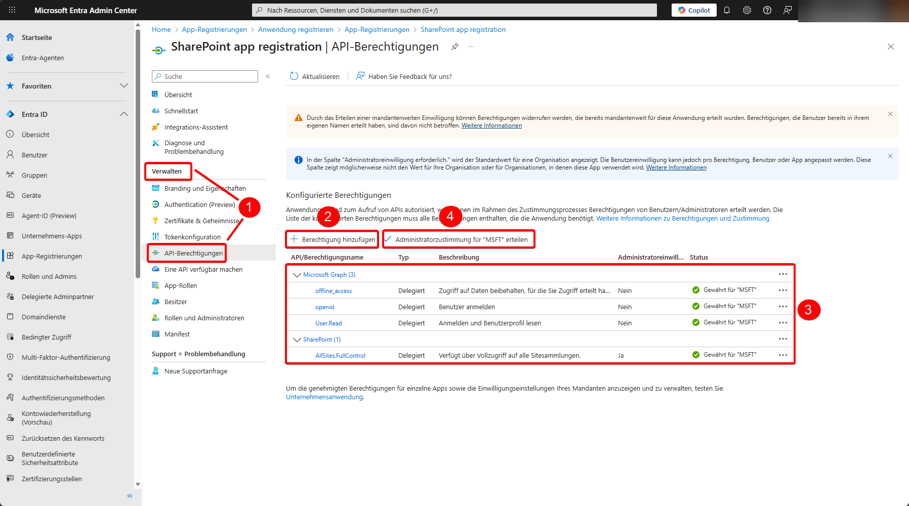The height and width of the screenshot is (506, 909).
Task: Pin the SharePoint app registration page
Action: pyautogui.click(x=455, y=47)
